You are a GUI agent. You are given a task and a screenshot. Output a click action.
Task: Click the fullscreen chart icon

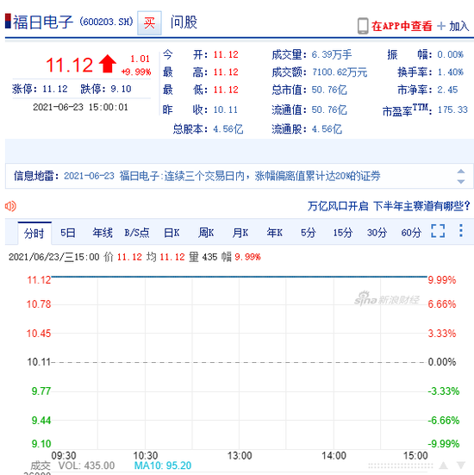(438, 231)
